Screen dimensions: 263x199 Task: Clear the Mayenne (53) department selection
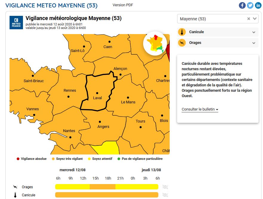tap(249, 19)
